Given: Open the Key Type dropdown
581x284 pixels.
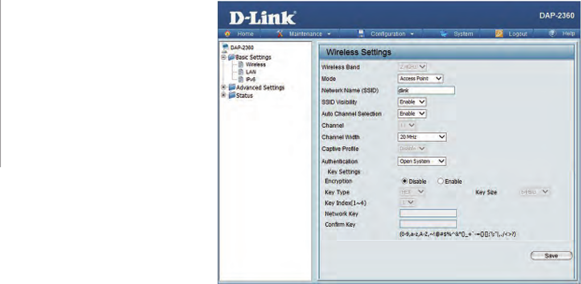Looking at the screenshot, I should pos(412,192).
